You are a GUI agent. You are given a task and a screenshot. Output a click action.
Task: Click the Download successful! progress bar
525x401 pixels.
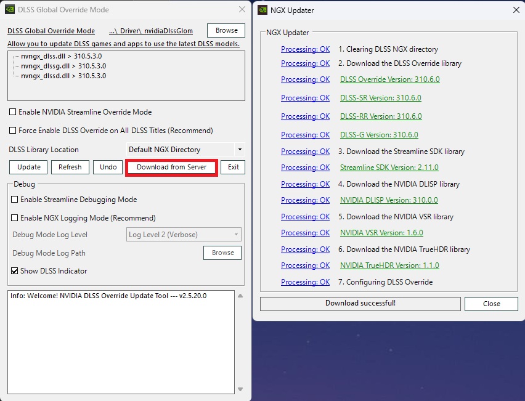click(360, 304)
